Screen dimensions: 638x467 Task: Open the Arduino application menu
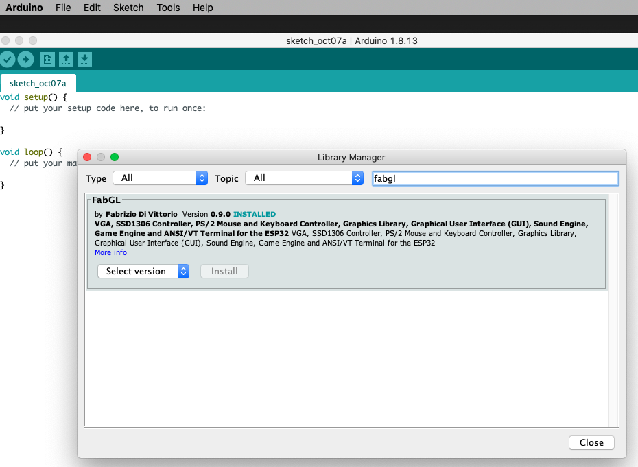[x=24, y=8]
